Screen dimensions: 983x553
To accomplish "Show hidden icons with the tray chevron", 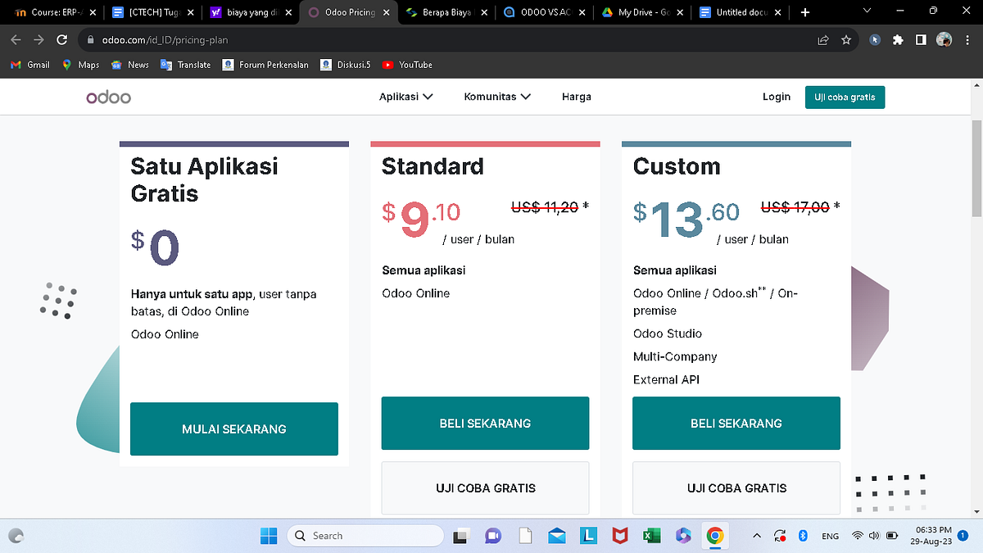I will (756, 535).
